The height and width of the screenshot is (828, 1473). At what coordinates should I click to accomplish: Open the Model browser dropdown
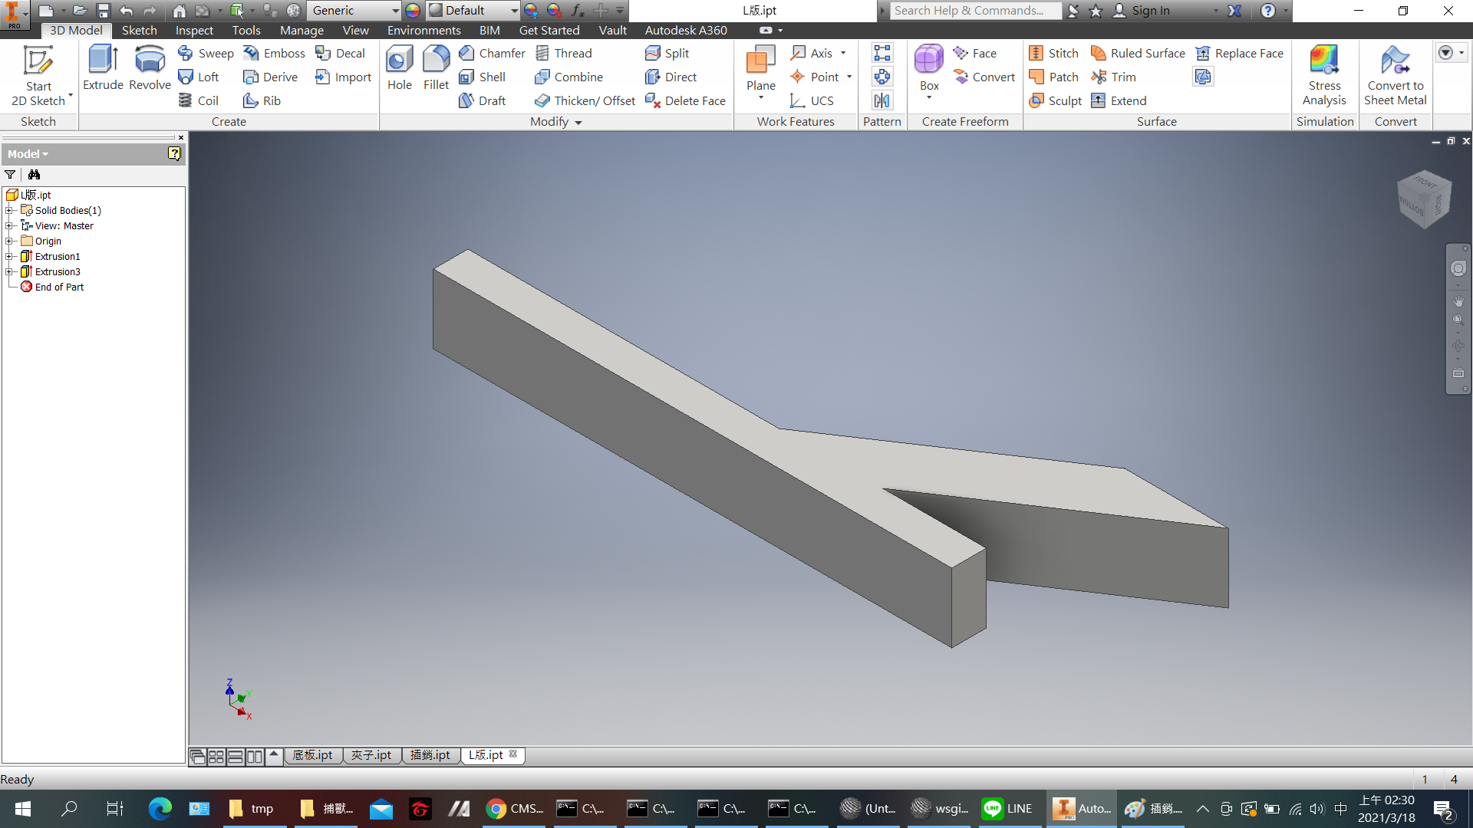coord(28,154)
